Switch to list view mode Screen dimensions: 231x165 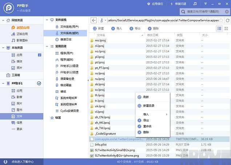219,29
